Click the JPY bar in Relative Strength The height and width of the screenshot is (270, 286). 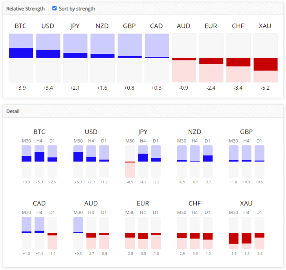click(75, 58)
